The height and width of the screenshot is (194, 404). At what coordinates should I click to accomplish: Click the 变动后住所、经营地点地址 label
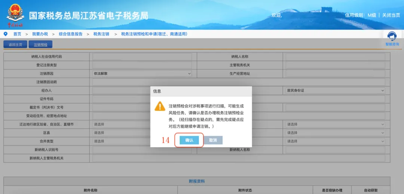46,116
